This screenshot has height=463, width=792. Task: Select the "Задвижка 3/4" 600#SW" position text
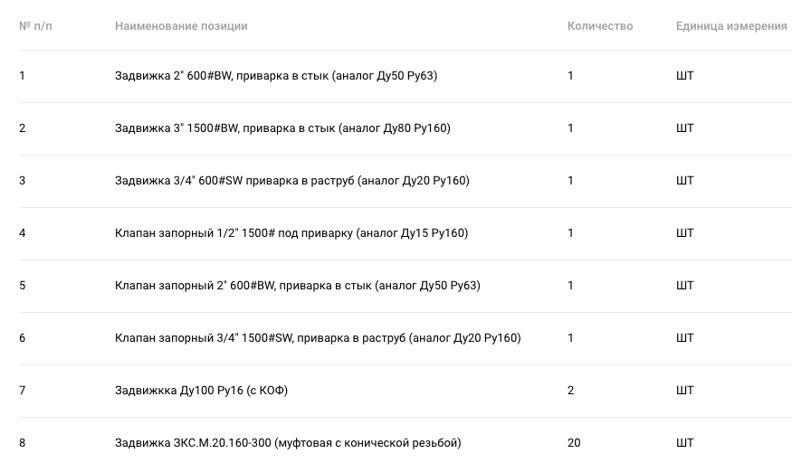pyautogui.click(x=292, y=181)
